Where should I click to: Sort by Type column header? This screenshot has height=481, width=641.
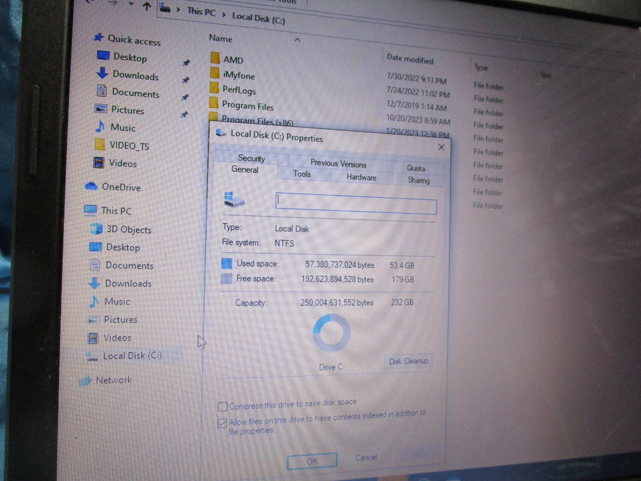coord(481,67)
